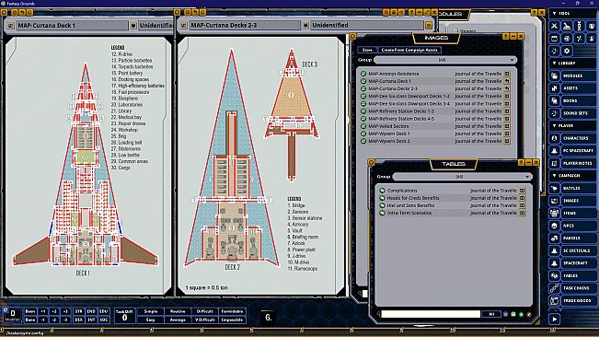Click link icon beside MAP-Curtana Deck 1 title

pyautogui.click(x=11, y=26)
